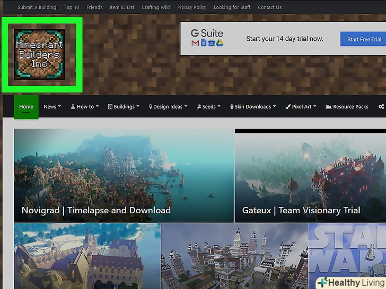The width and height of the screenshot is (386, 289).
Task: Click the image icon beside Resource Packs
Action: (x=328, y=107)
